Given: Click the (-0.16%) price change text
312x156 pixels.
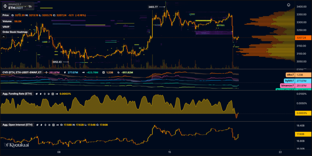Looking at the screenshot, I should pyautogui.click(x=80, y=15).
